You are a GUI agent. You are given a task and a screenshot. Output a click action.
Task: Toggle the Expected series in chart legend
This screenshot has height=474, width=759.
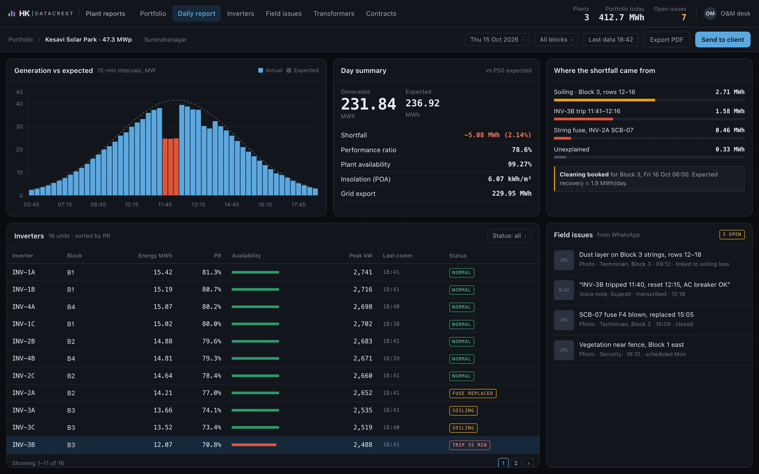pos(302,70)
